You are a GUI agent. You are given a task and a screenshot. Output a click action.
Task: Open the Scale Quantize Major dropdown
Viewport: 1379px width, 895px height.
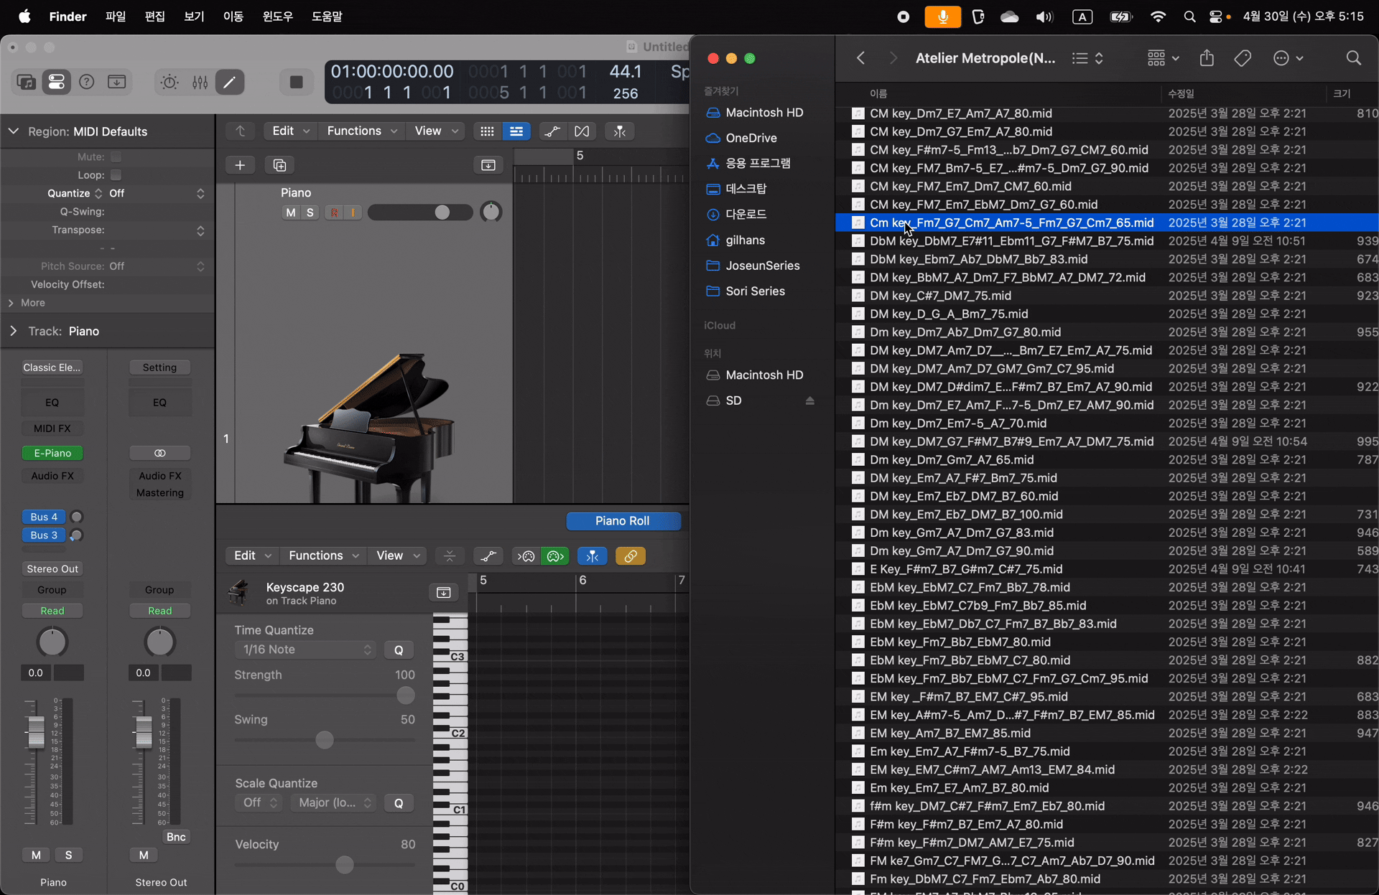click(333, 802)
